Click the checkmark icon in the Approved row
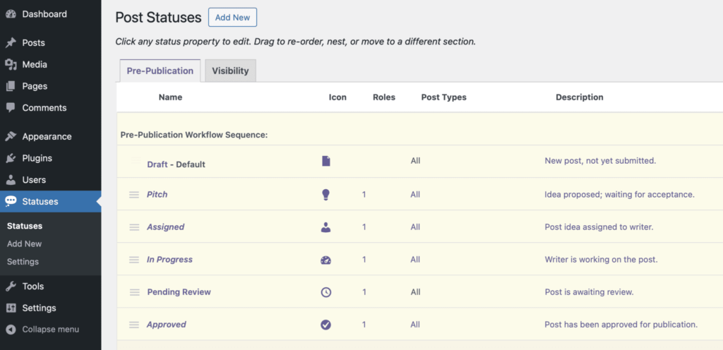The width and height of the screenshot is (723, 350). coord(326,325)
